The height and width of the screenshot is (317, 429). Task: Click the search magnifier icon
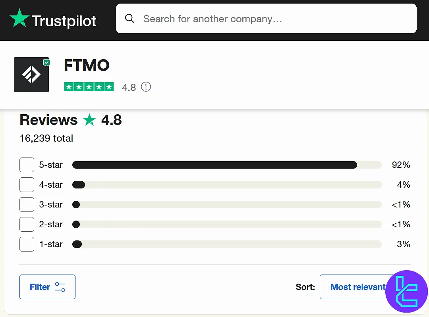coord(130,19)
